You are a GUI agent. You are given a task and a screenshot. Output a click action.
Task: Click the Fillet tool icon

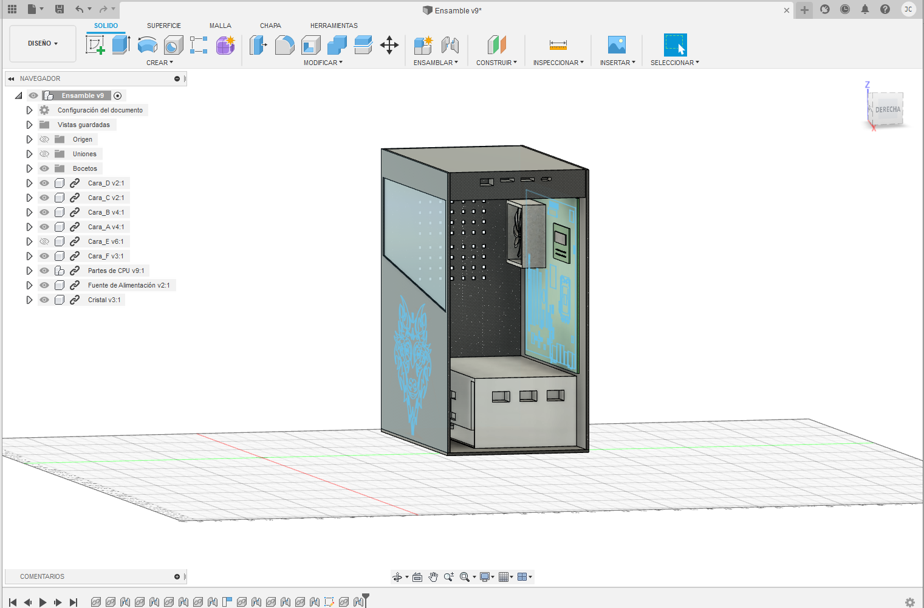(284, 45)
